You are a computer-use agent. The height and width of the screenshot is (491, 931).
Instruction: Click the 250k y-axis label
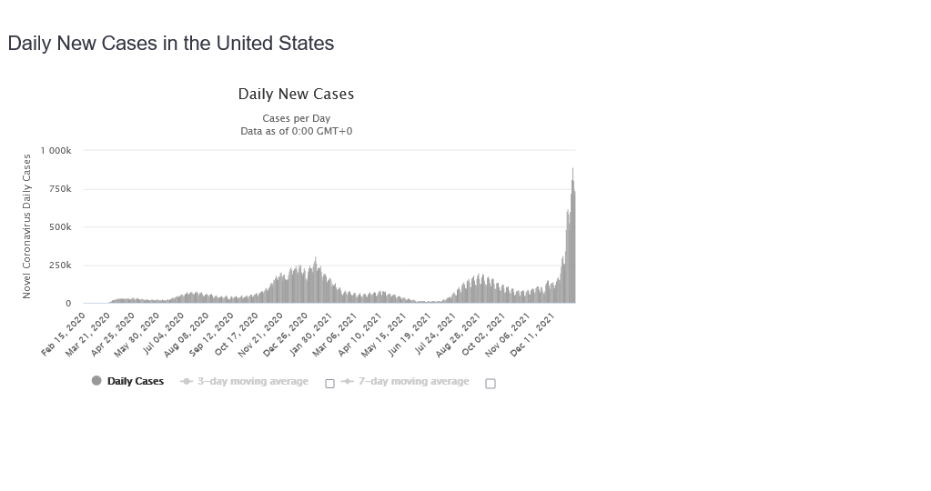(x=59, y=266)
